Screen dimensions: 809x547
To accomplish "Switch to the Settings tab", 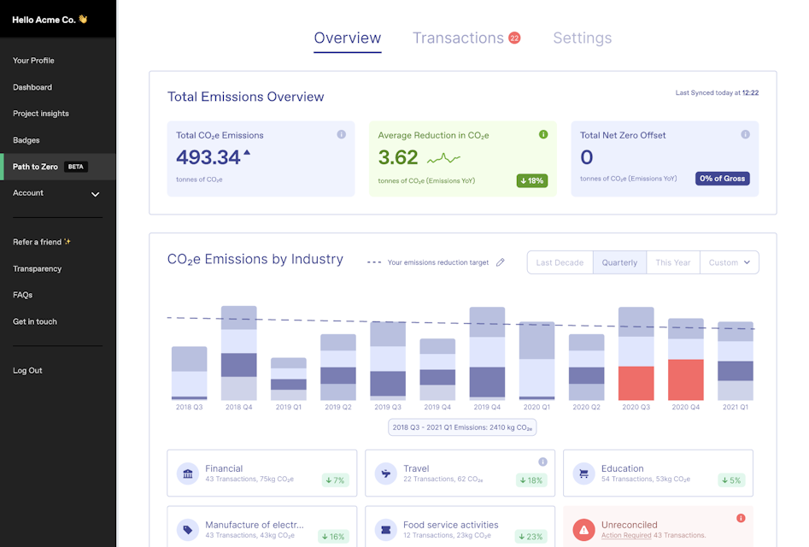I will [x=582, y=38].
